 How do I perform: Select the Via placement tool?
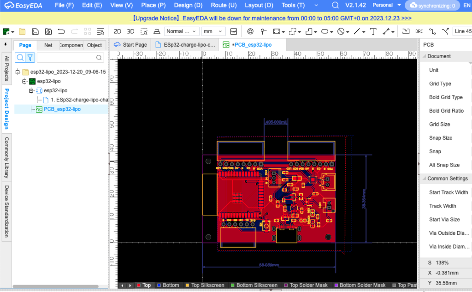250,31
